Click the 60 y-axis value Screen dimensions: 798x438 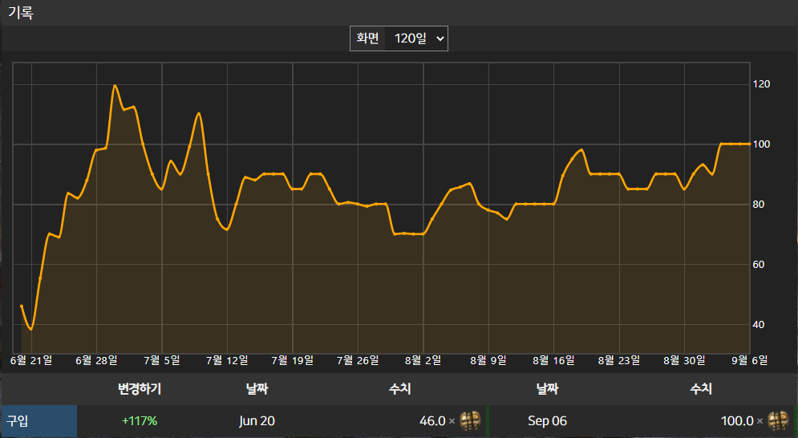pos(759,265)
